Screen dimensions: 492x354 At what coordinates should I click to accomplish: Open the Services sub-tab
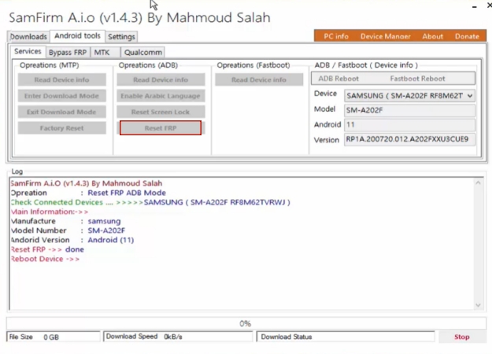click(28, 51)
